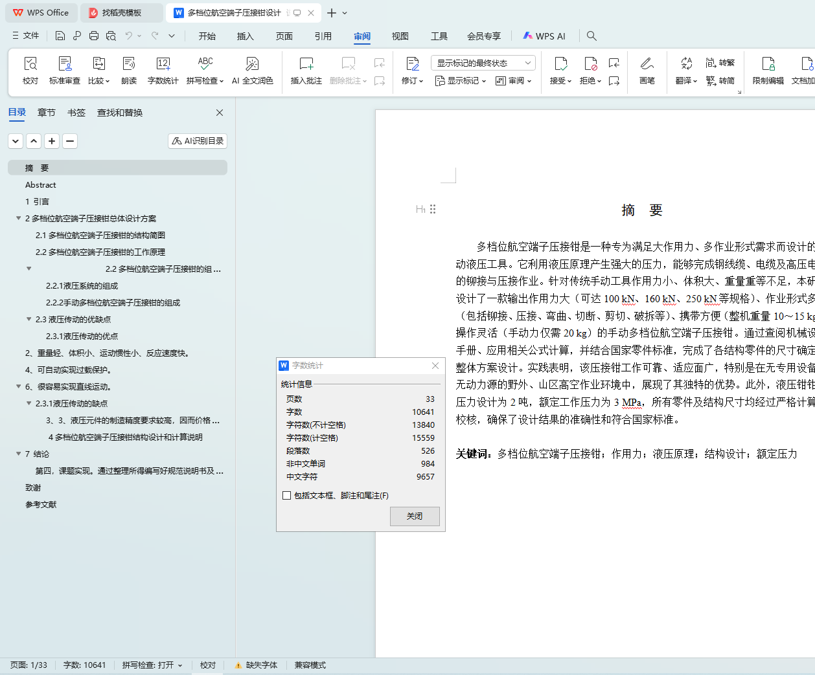Click the 修订 track changes icon

point(412,63)
